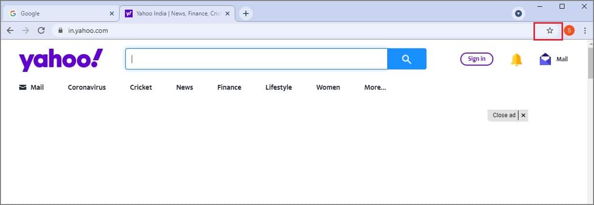Reload the Yahoo page

pos(41,30)
